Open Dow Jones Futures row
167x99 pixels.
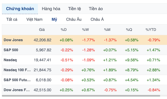coord(85,90)
